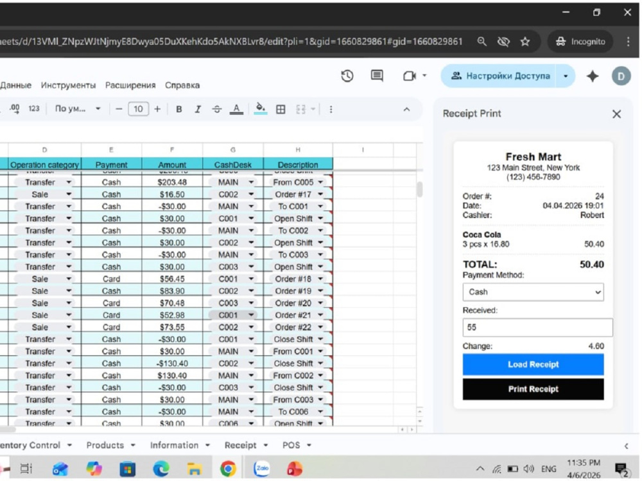The image size is (642, 481).
Task: Click the Operation category header cell
Action: 44,165
